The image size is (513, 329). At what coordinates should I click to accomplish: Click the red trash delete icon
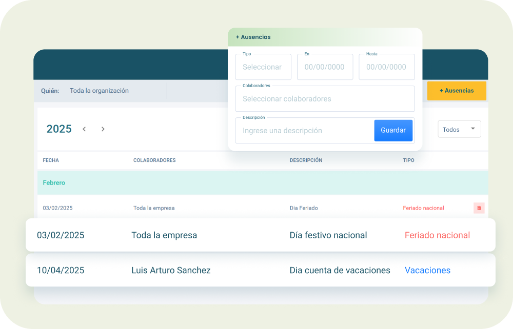(x=479, y=208)
